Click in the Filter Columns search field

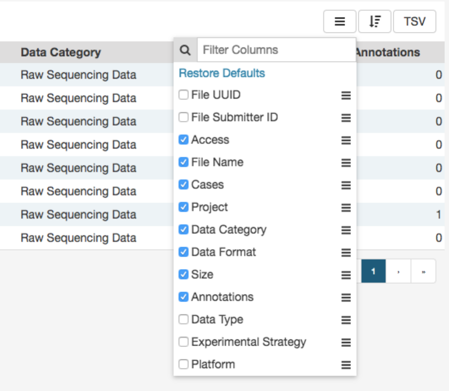[x=276, y=50]
